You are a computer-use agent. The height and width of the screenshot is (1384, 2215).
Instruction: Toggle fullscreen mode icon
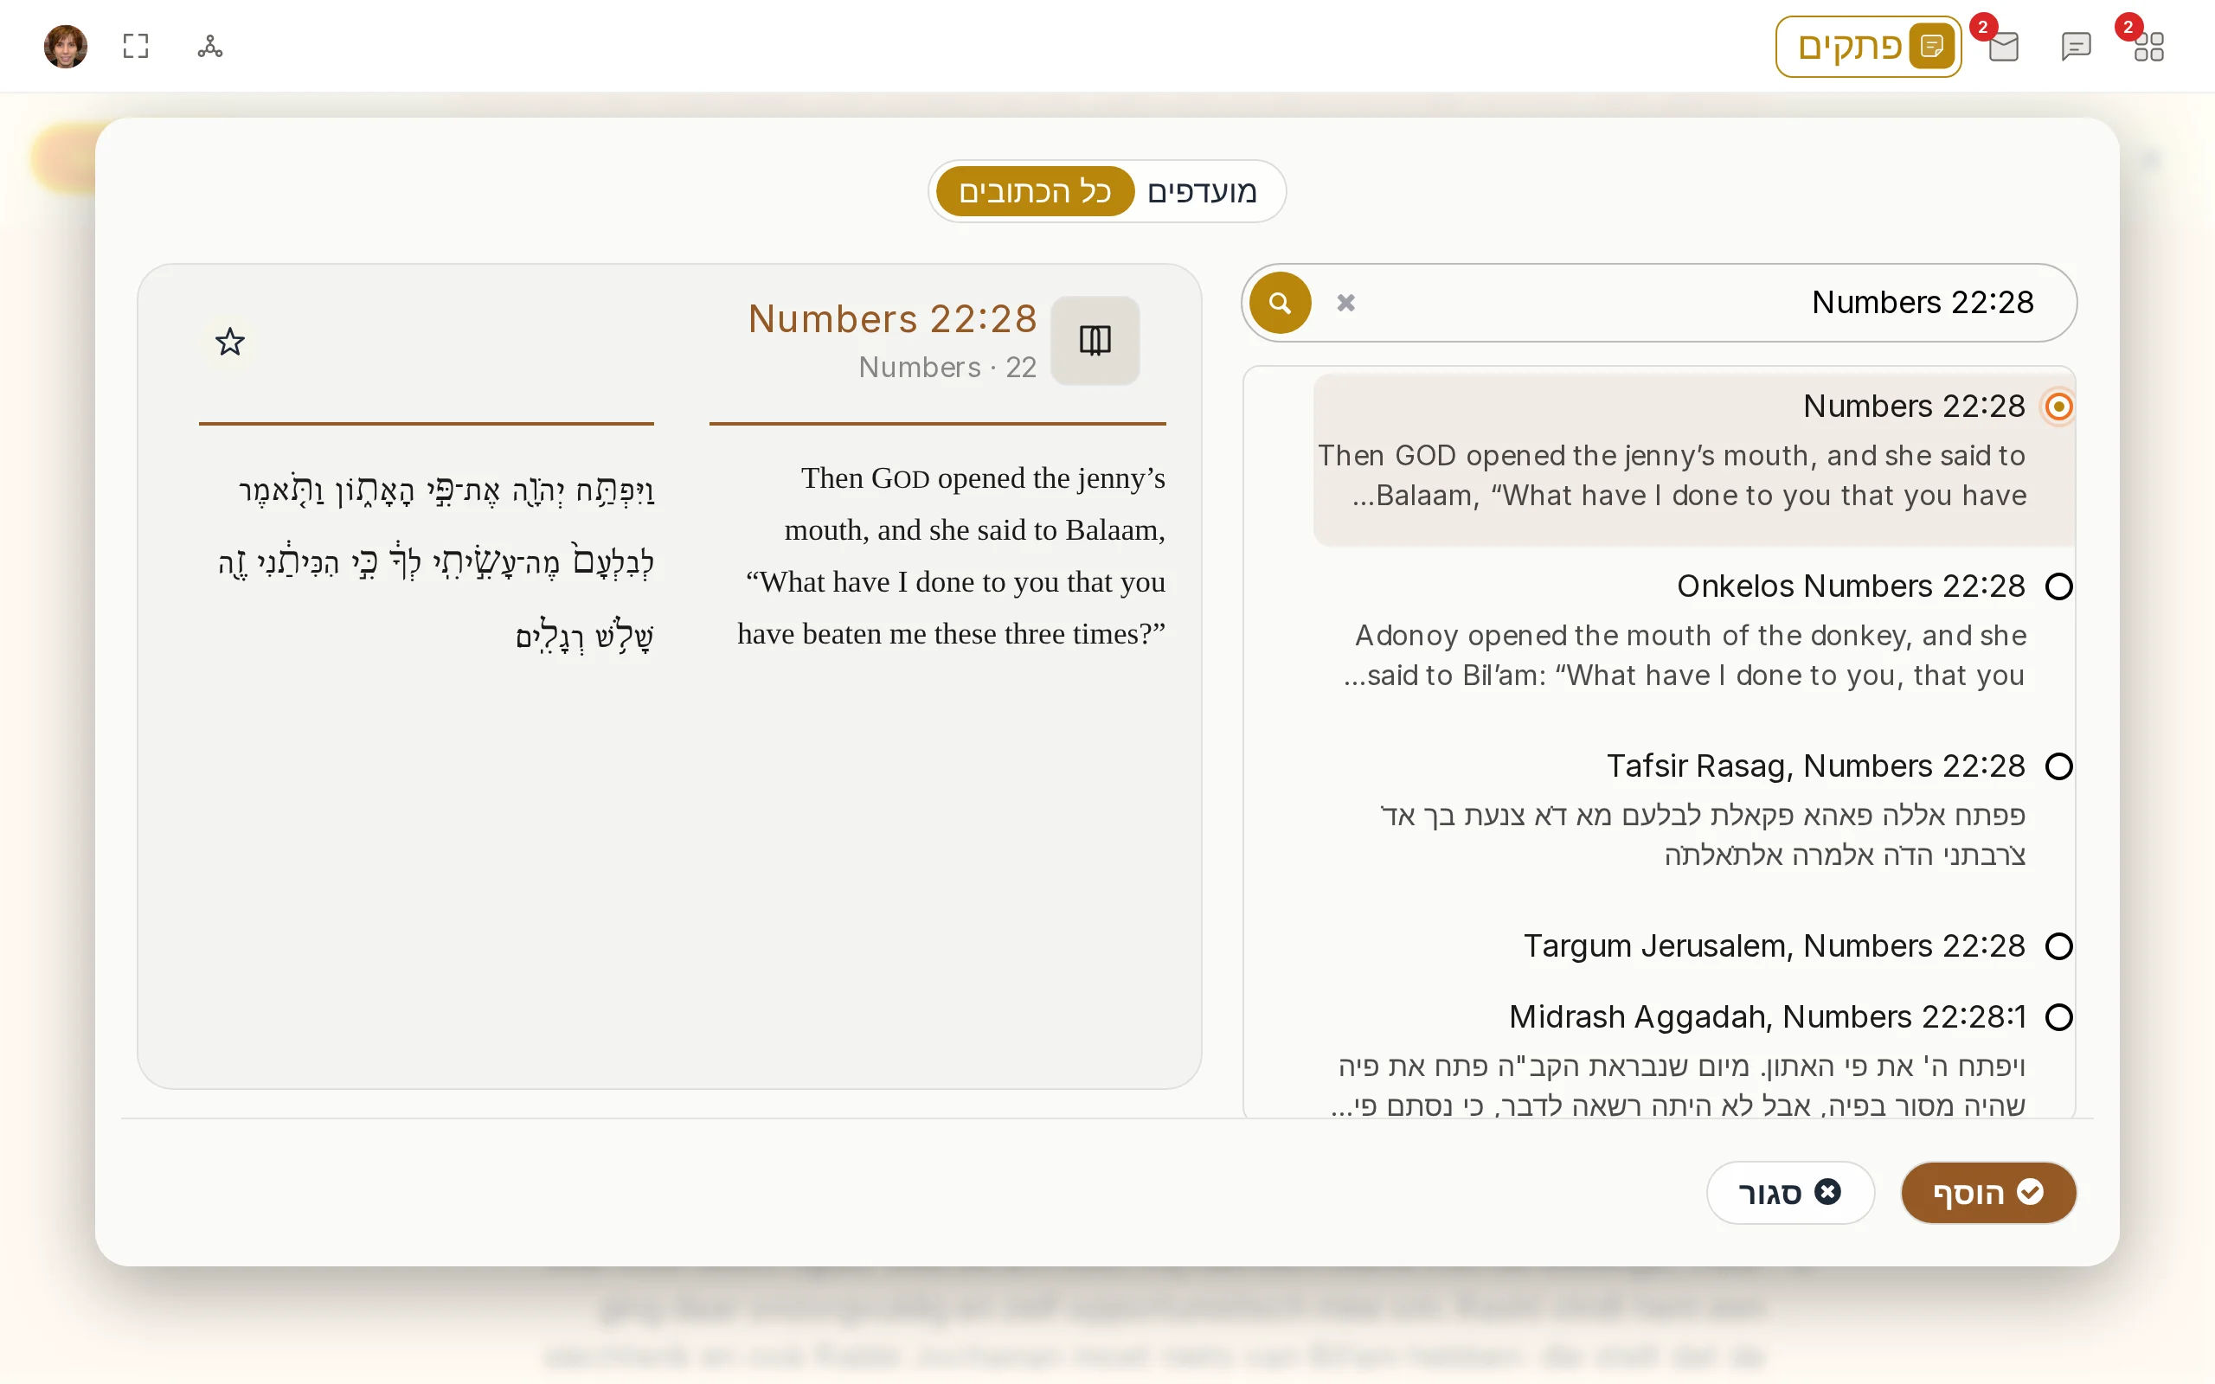pos(136,46)
